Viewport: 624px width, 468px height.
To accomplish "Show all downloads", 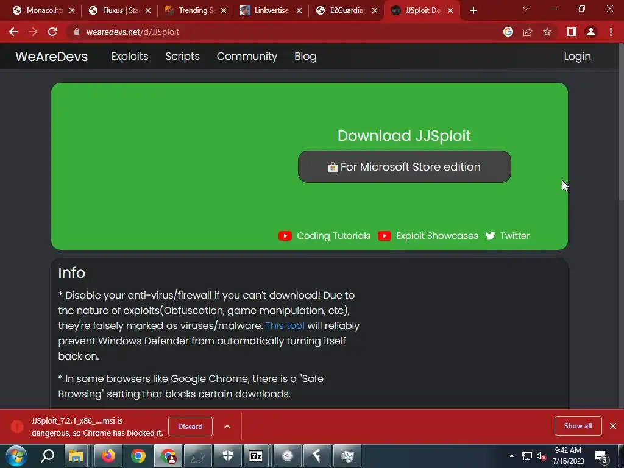I will coord(578,426).
